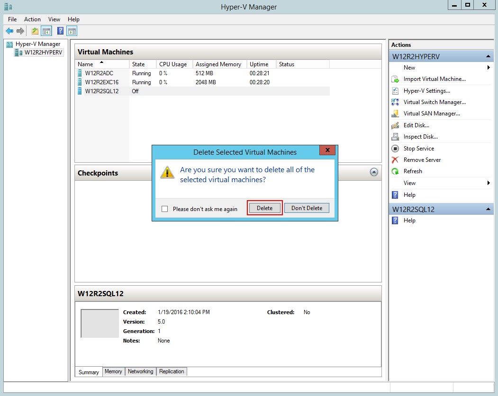Click the Stop Service icon

click(x=395, y=149)
